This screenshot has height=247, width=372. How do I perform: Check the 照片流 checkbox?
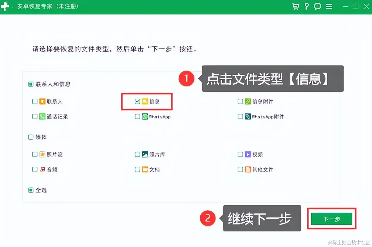tap(35, 155)
